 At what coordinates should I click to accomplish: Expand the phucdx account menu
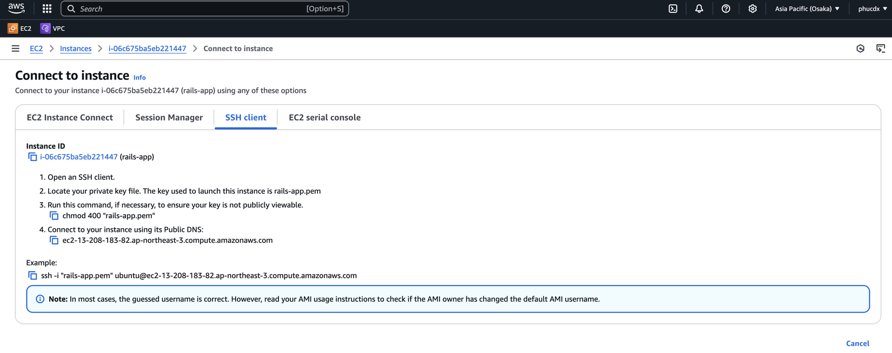[872, 9]
